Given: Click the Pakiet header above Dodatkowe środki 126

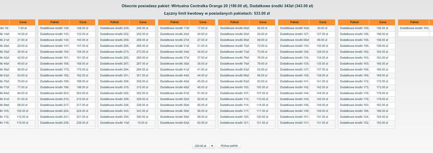Looking at the screenshot, I should click(54, 22).
